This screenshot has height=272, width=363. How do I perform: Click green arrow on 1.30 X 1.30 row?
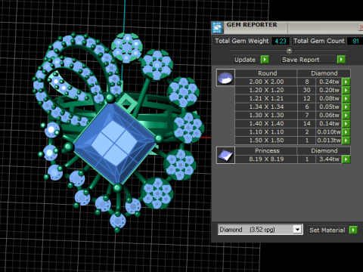(x=346, y=115)
